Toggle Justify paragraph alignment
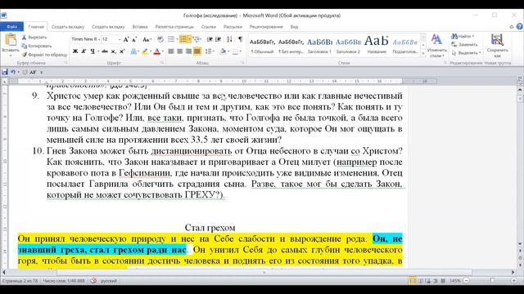 (197, 51)
